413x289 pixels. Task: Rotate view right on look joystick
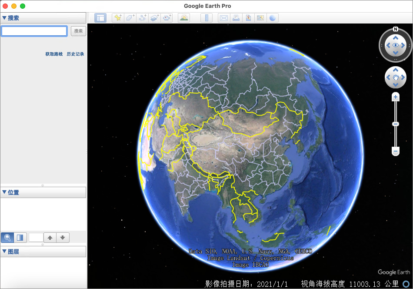click(x=403, y=45)
